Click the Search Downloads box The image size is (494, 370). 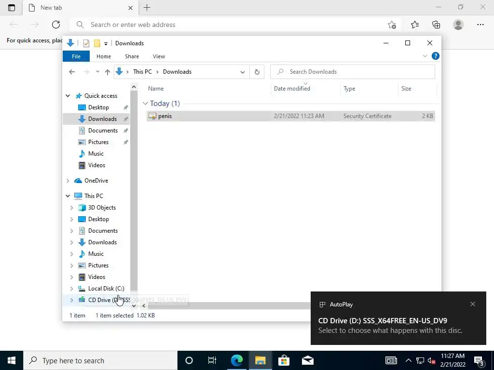tap(353, 72)
